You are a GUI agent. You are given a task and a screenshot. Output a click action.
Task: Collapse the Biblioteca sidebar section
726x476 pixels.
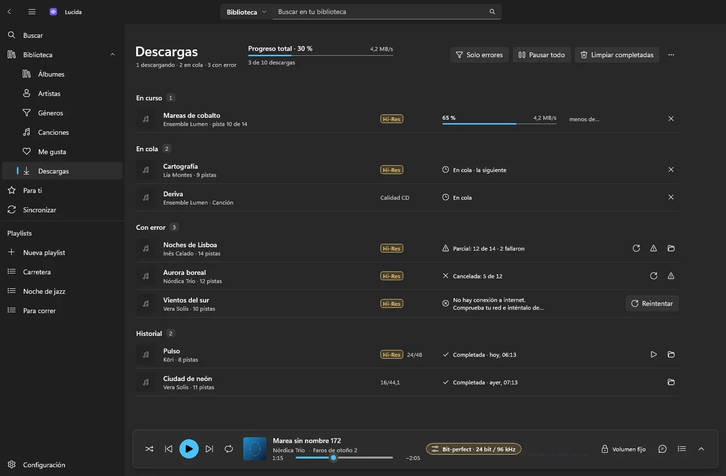click(x=112, y=55)
